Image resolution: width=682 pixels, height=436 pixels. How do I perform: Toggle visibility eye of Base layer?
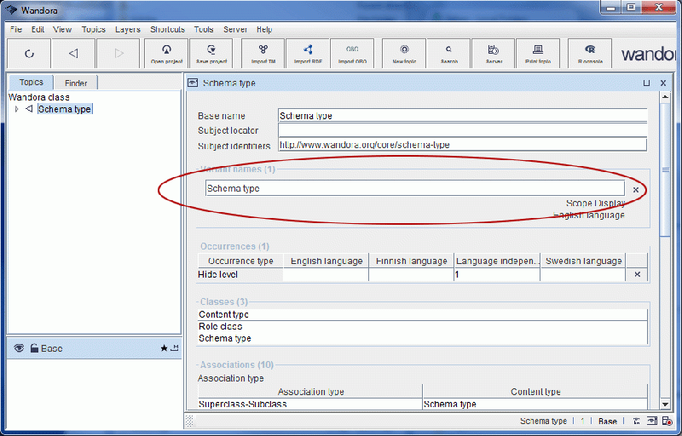(x=19, y=348)
